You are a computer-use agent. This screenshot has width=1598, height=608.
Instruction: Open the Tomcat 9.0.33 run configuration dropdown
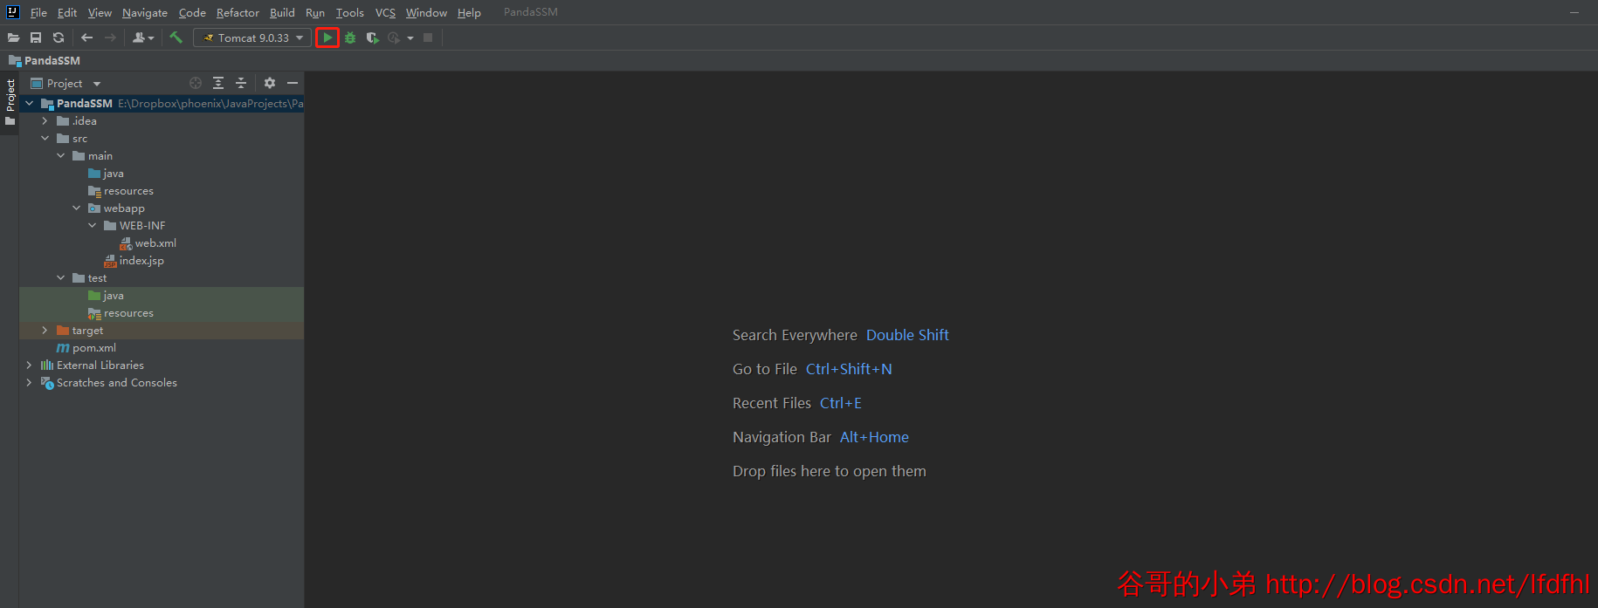click(252, 38)
